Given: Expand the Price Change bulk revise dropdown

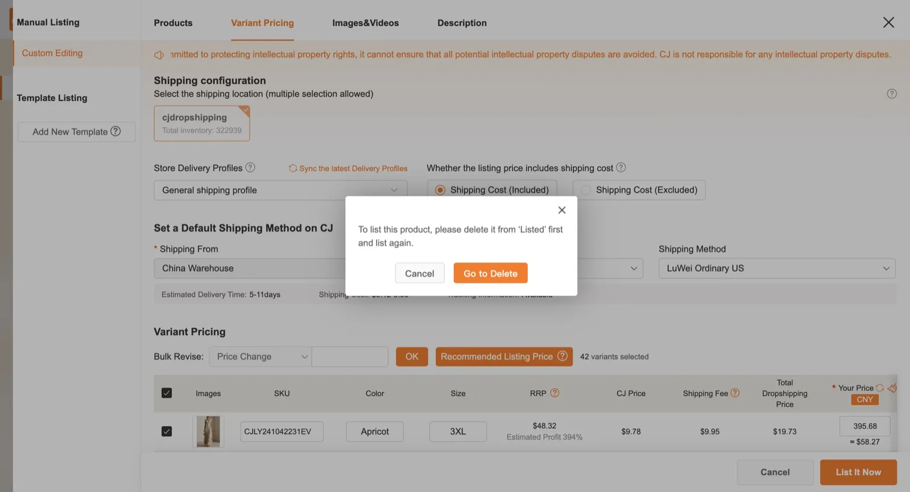Looking at the screenshot, I should click(x=260, y=357).
